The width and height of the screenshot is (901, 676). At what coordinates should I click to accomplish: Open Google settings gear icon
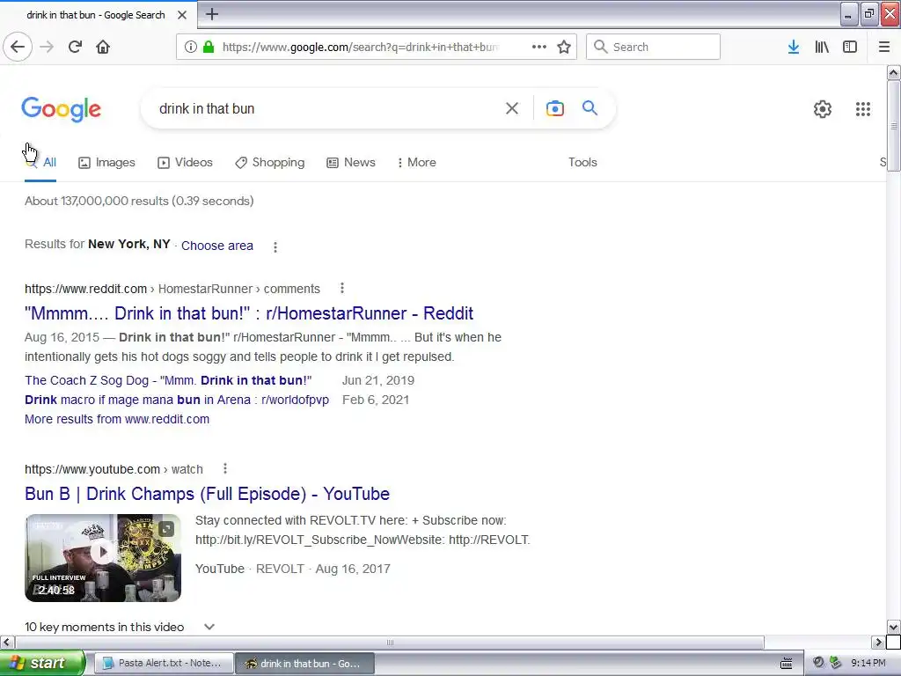tap(823, 108)
